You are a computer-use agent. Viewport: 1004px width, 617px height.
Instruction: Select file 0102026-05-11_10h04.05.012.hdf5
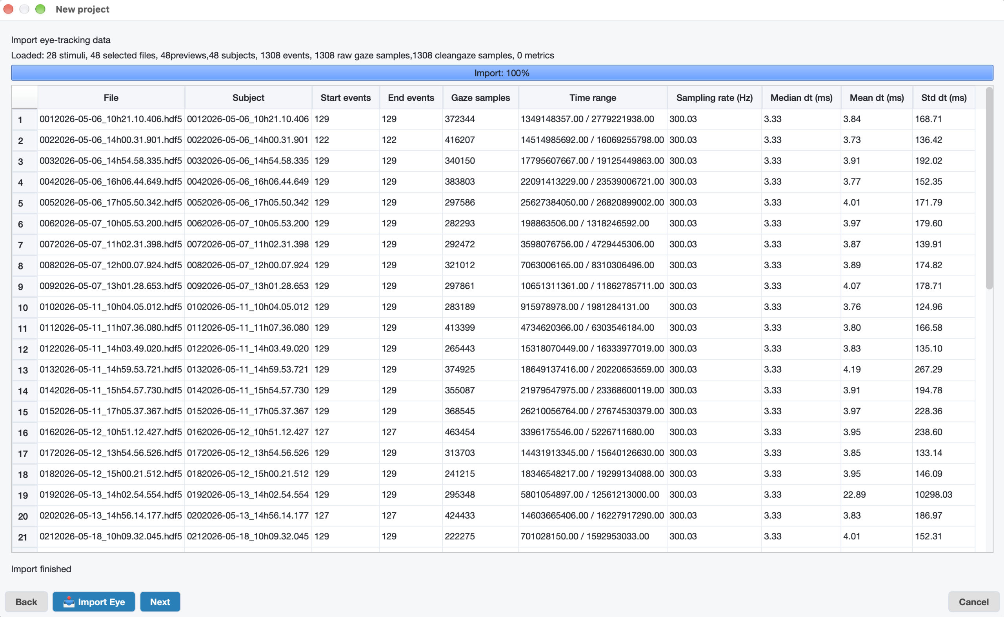(111, 307)
